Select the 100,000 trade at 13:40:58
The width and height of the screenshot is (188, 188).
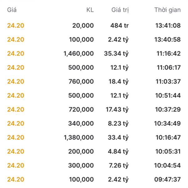pyautogui.click(x=94, y=39)
